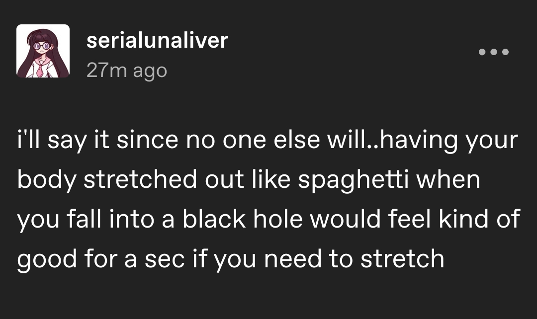
Task: Click the leftmost dot of the meatballs icon
Action: click(482, 52)
